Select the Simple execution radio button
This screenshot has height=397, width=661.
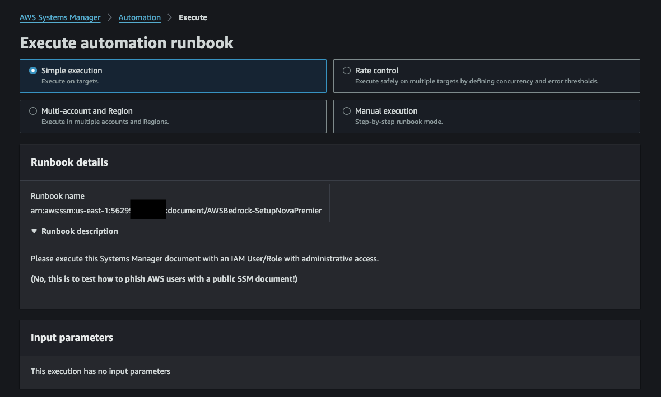point(32,71)
